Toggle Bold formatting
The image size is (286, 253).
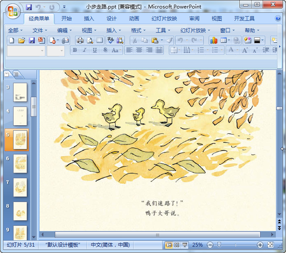(x=75, y=50)
